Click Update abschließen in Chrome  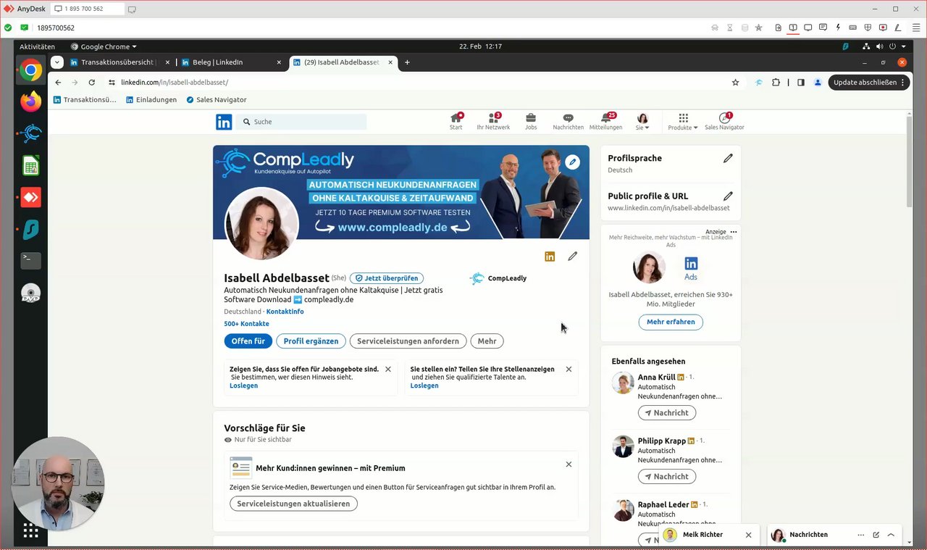click(868, 83)
